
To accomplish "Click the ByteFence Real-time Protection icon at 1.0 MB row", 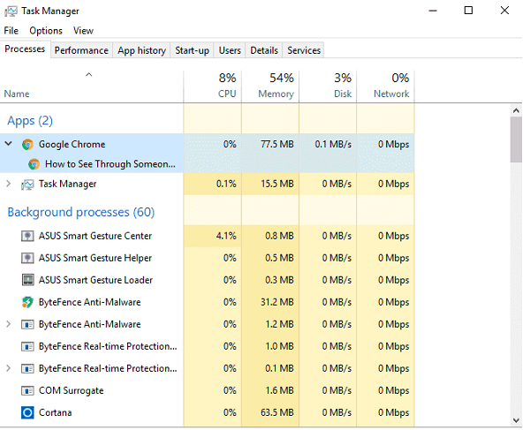I will pos(27,347).
